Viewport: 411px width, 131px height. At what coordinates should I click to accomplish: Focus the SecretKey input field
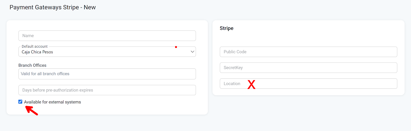(x=308, y=68)
